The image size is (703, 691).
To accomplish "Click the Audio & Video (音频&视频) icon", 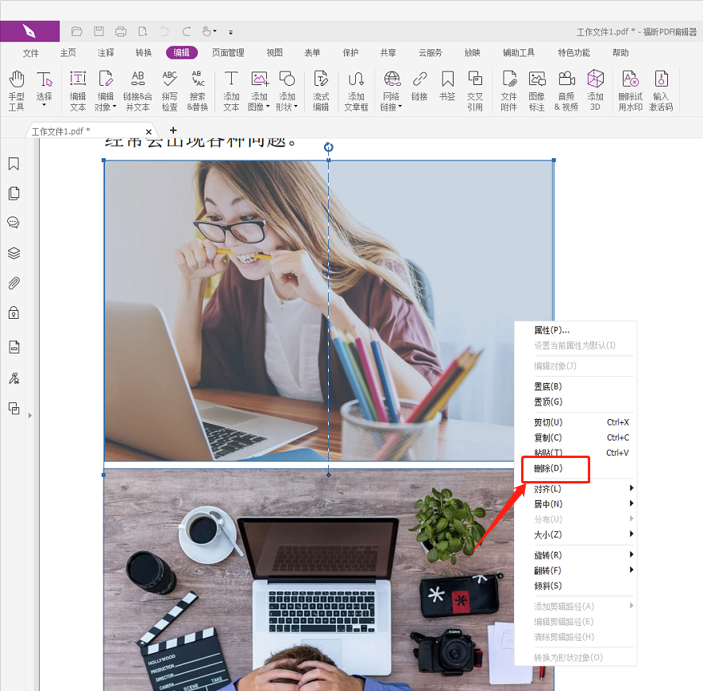I will 566,89.
